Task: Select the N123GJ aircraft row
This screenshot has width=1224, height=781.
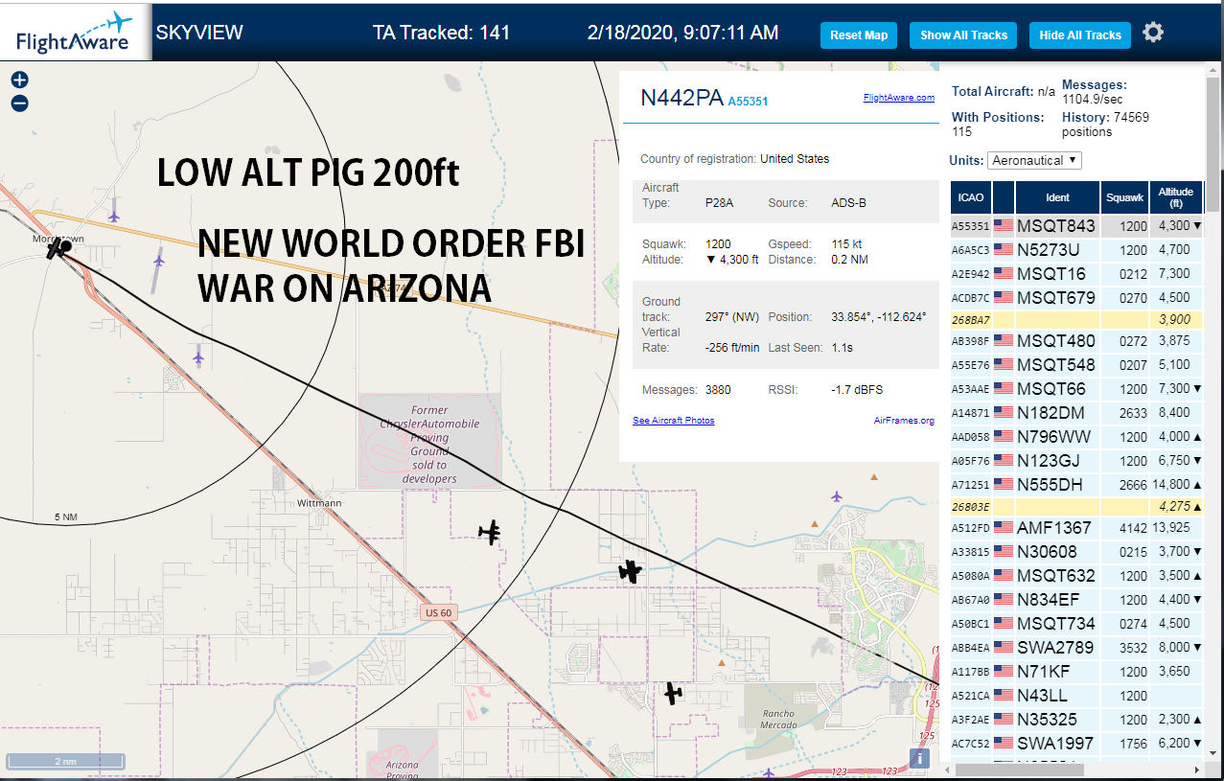Action: [x=1076, y=461]
